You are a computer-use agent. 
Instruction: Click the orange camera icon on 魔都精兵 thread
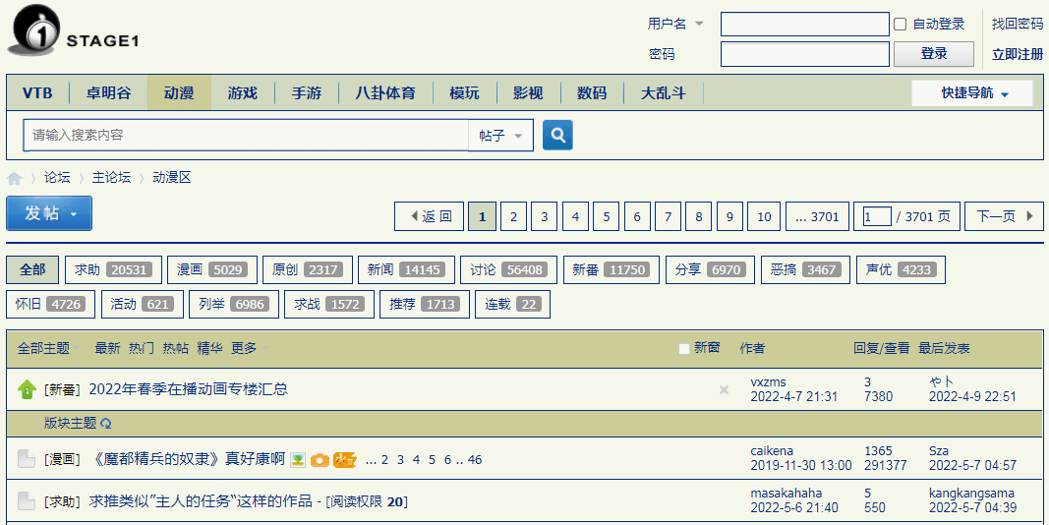click(x=320, y=460)
